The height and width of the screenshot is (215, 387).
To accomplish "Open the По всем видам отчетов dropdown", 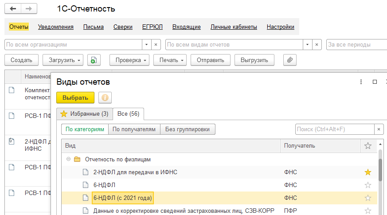I will [x=307, y=45].
